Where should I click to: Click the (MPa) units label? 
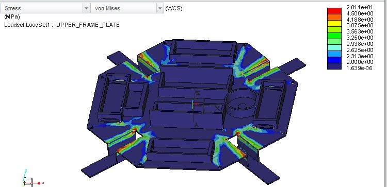click(x=12, y=17)
